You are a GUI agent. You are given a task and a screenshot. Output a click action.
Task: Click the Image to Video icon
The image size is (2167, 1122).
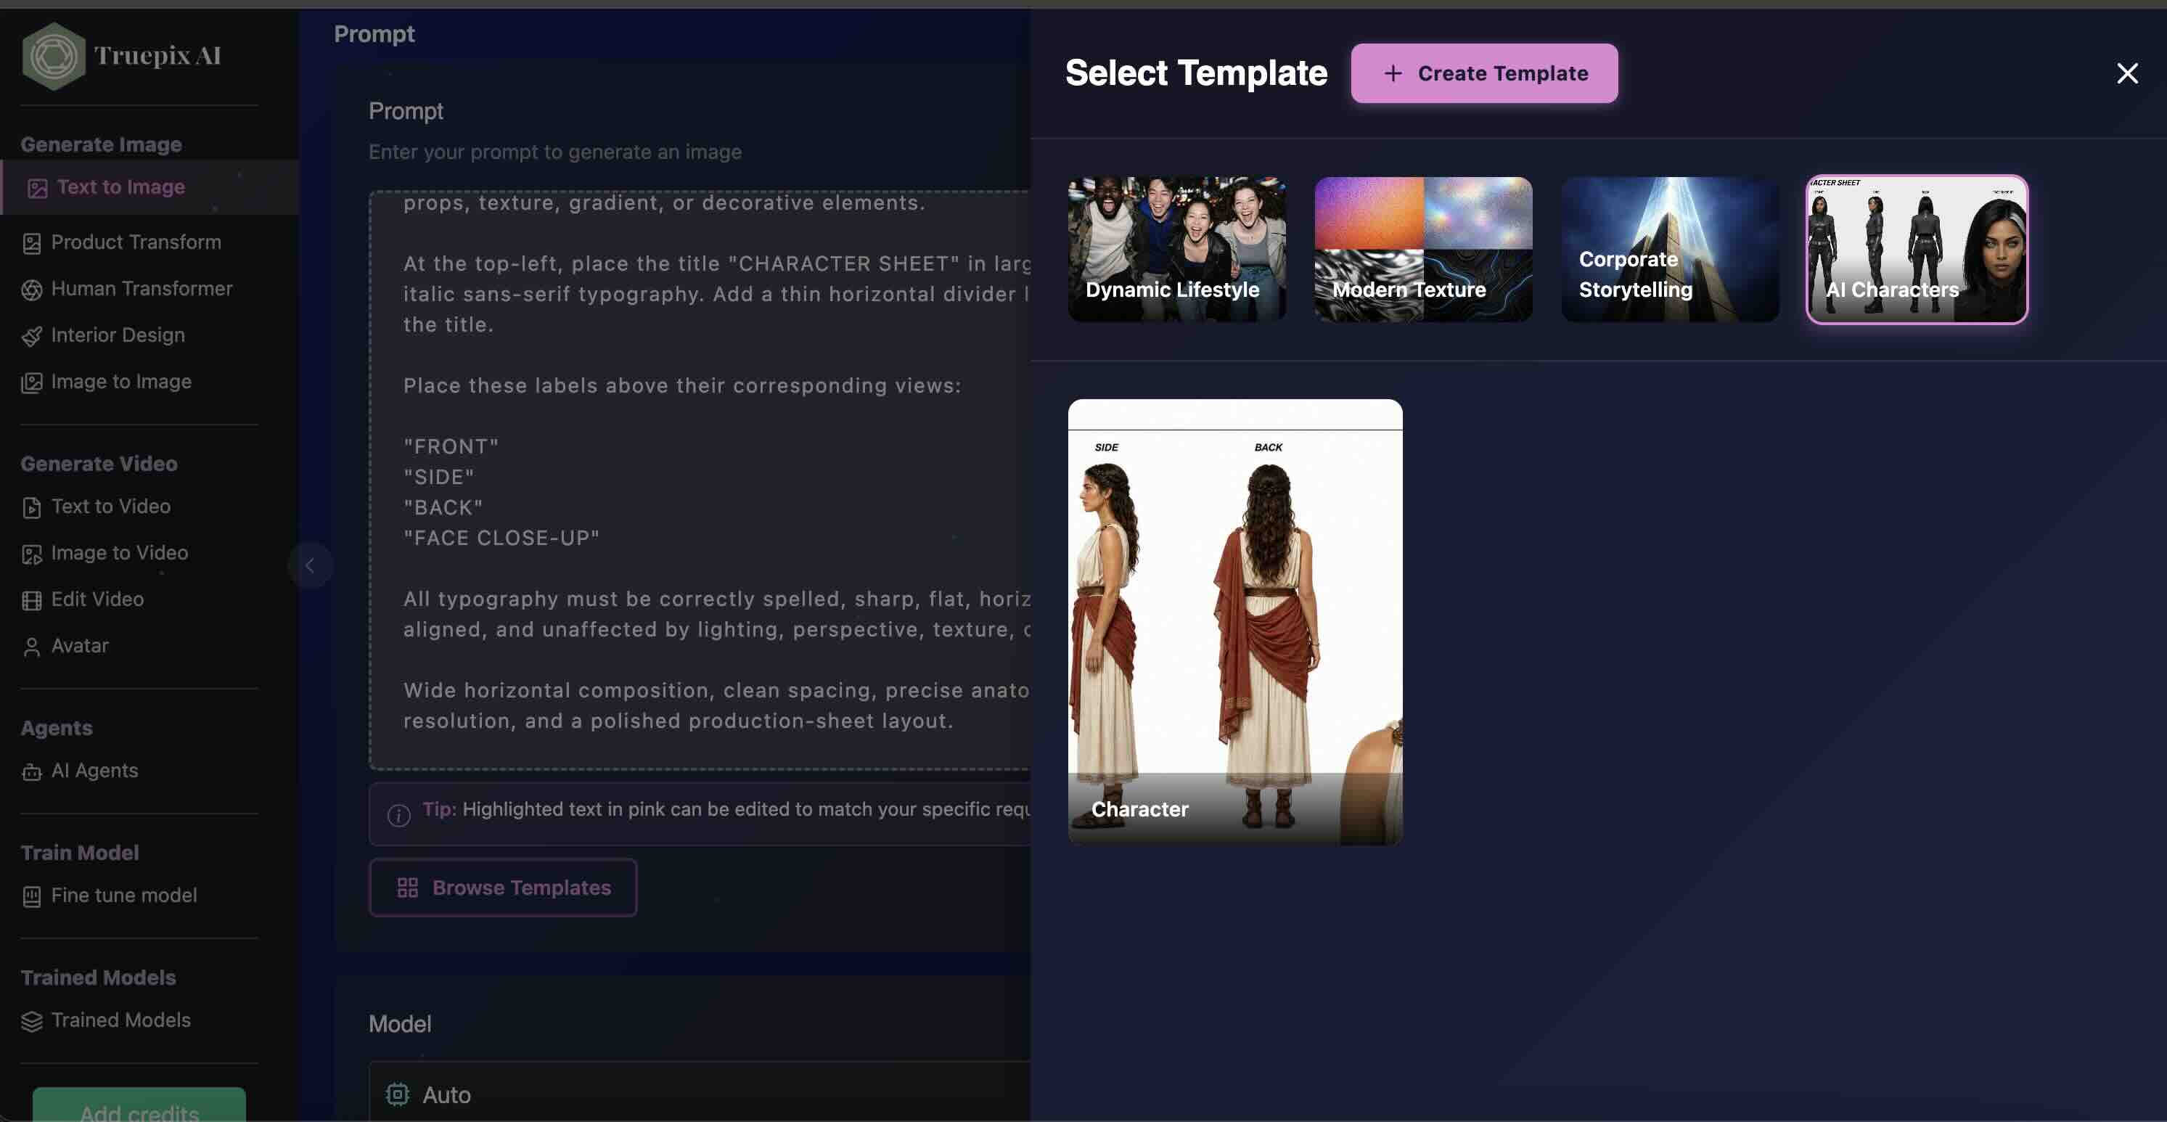point(32,554)
